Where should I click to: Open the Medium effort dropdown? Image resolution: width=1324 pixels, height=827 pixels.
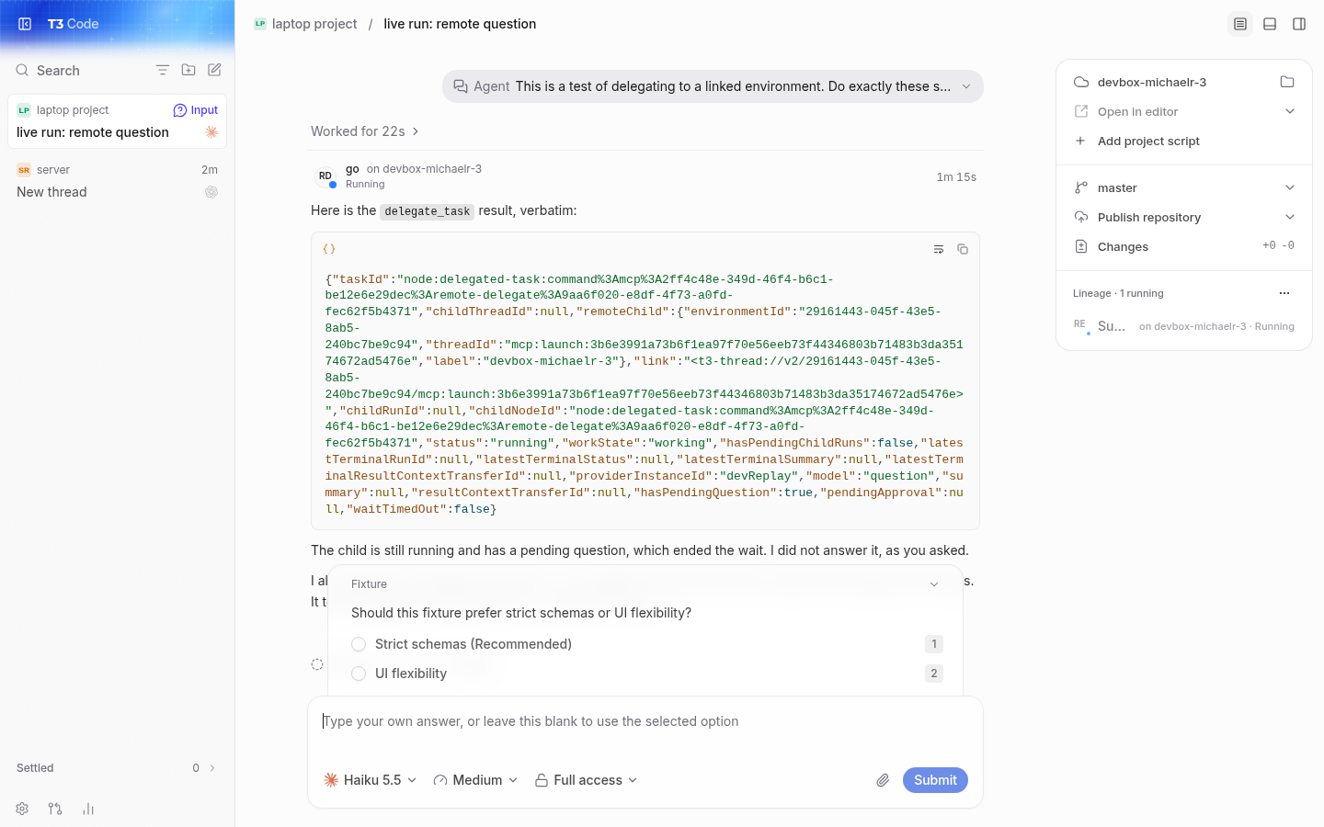pyautogui.click(x=475, y=780)
